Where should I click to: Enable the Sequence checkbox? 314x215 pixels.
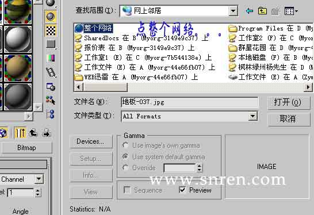[x=127, y=190]
